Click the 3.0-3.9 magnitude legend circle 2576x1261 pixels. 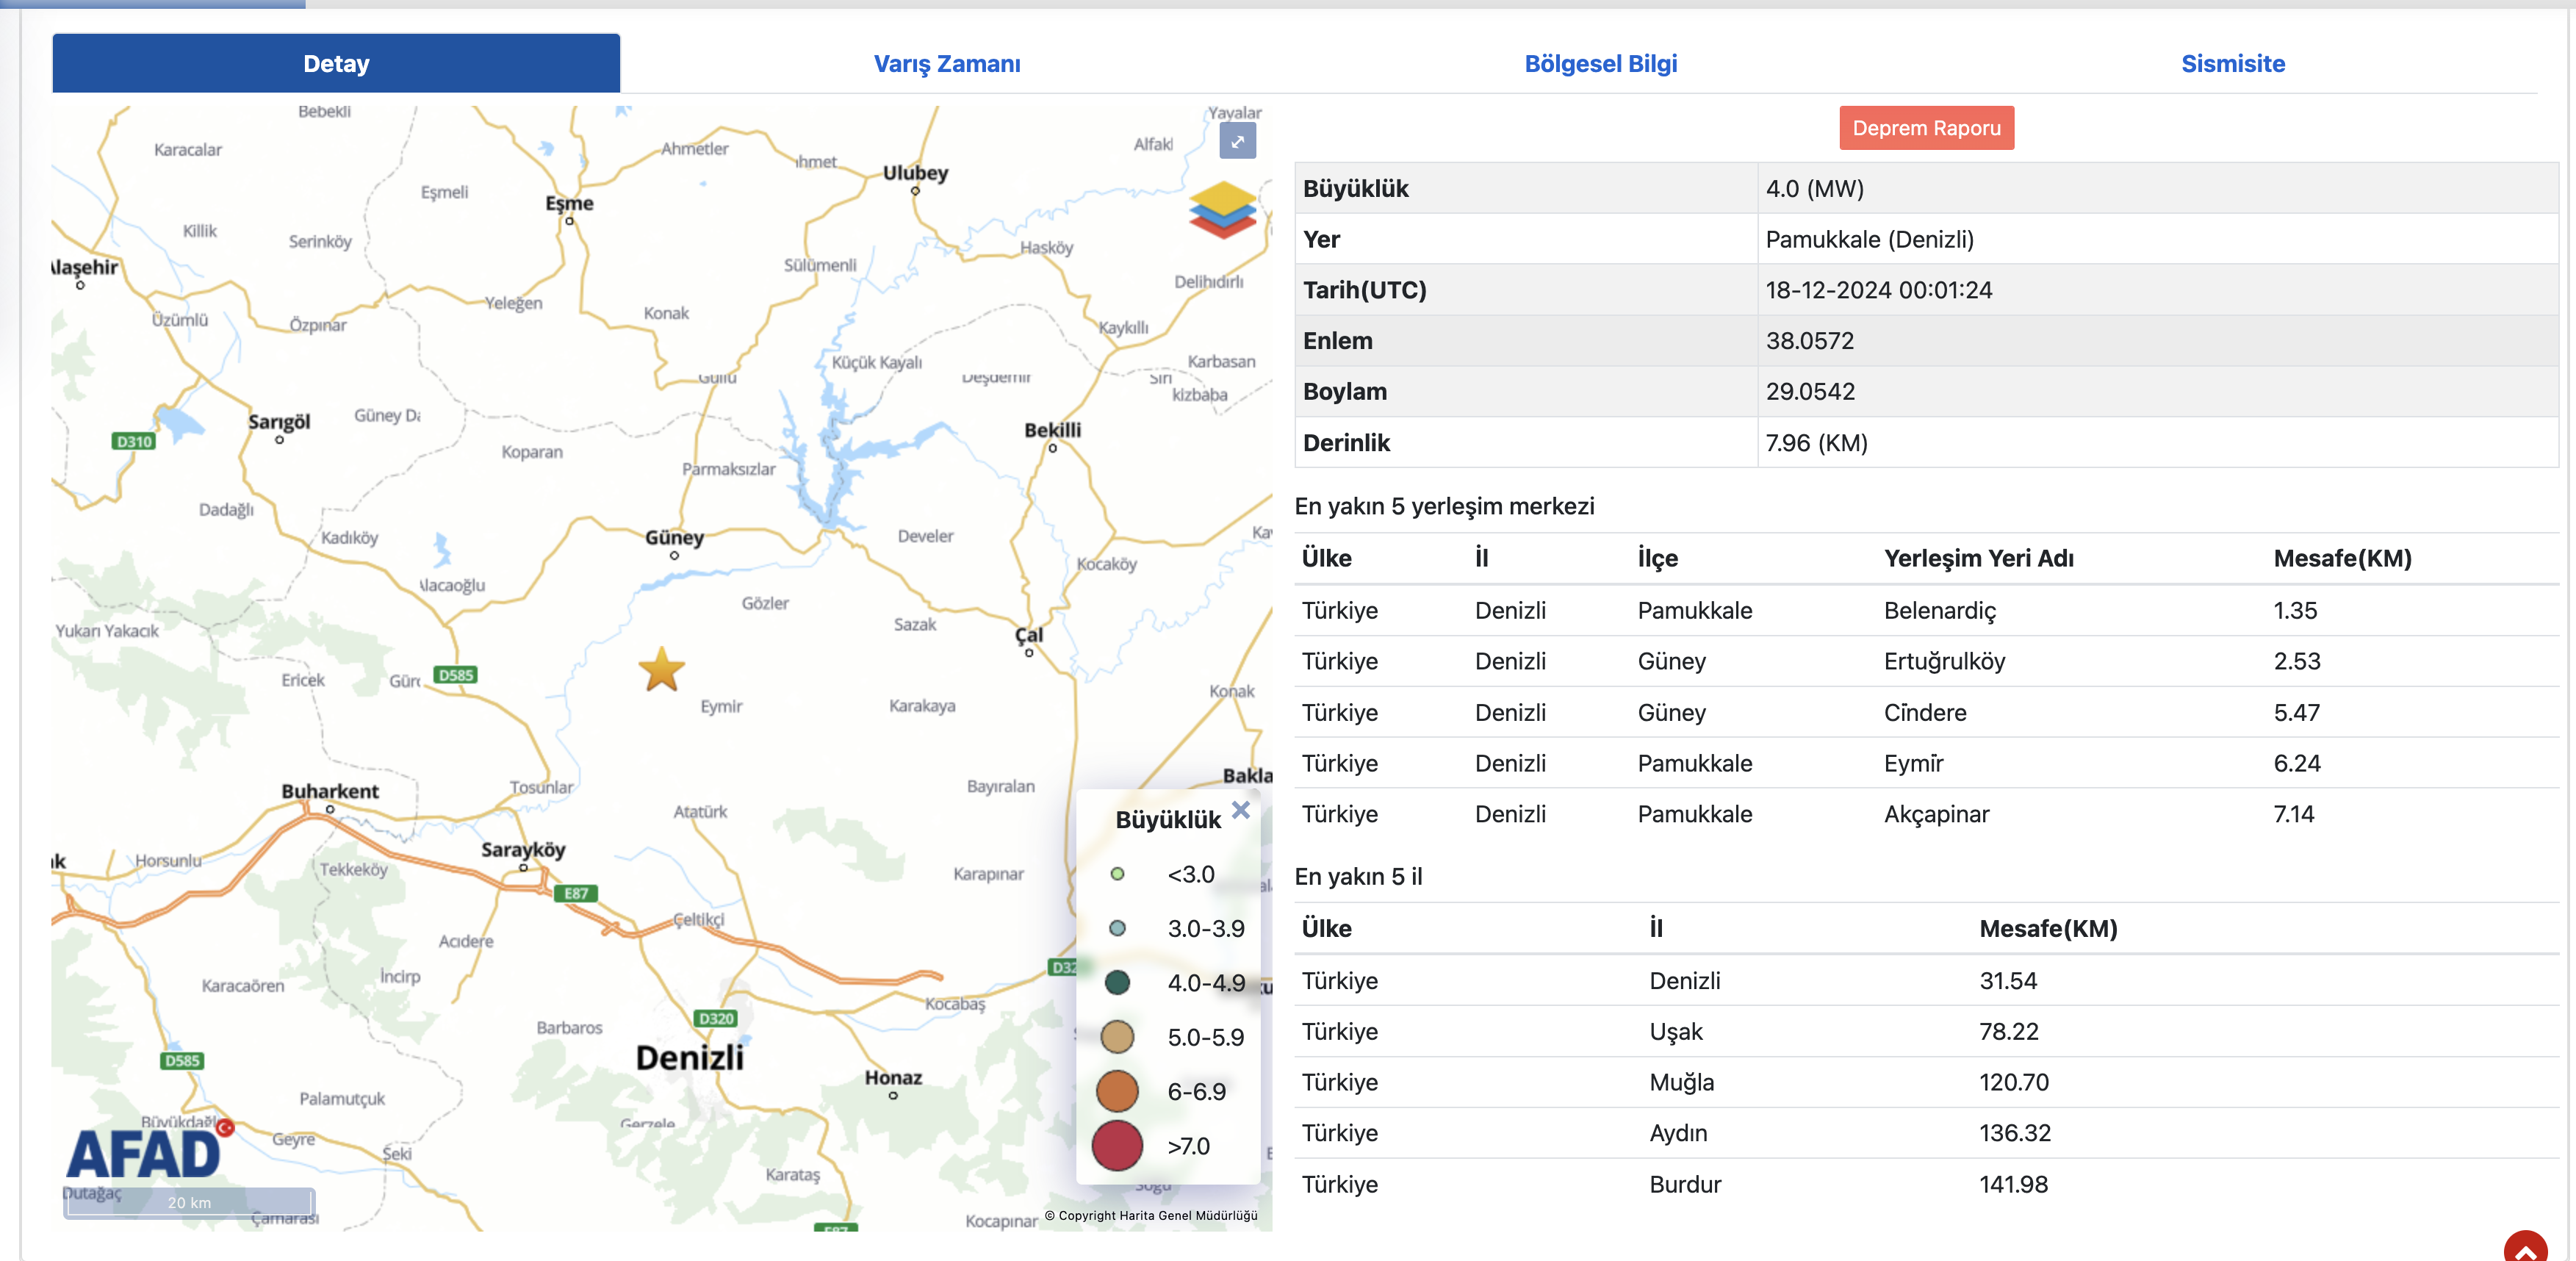[x=1117, y=928]
